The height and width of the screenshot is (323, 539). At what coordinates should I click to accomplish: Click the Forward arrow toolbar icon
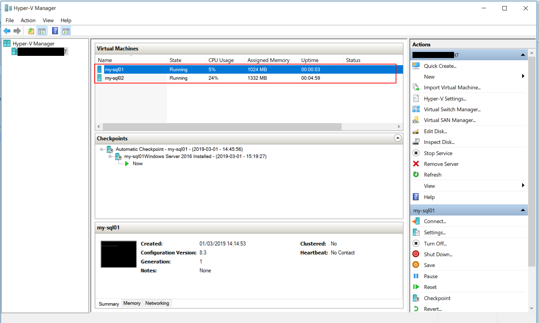(x=17, y=31)
